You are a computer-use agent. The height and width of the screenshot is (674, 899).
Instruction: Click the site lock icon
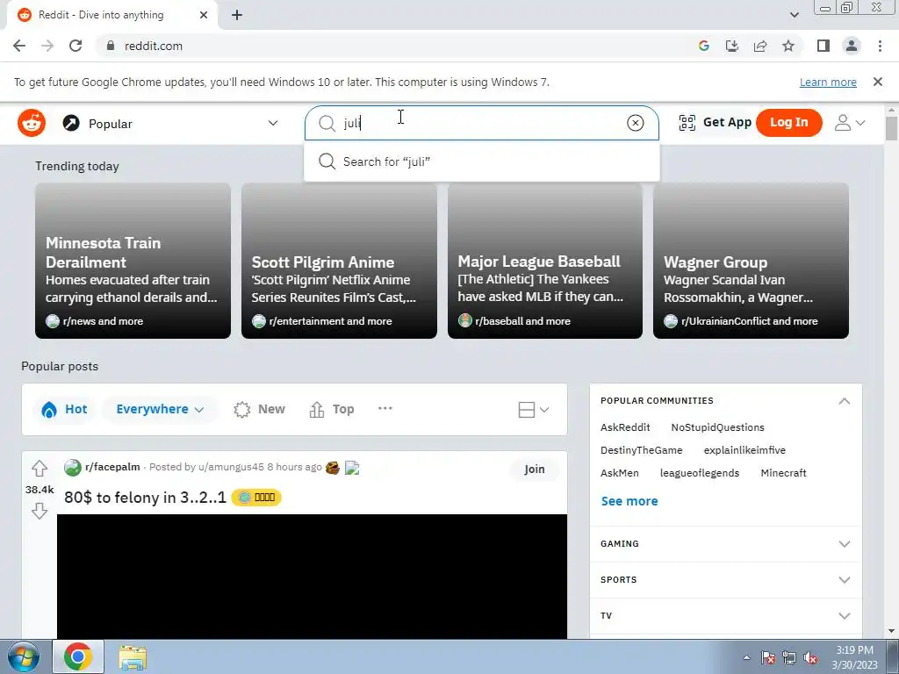[111, 46]
